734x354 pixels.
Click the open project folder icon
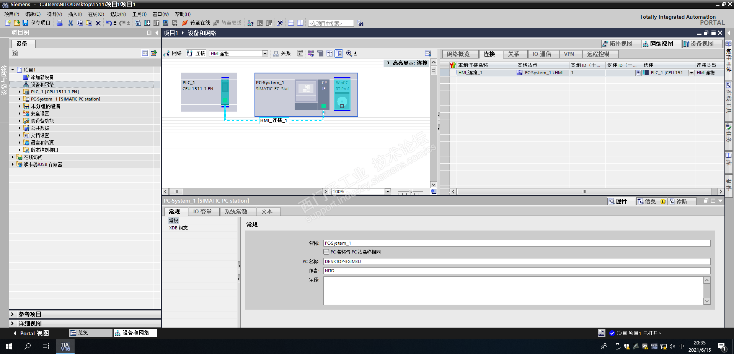click(x=17, y=23)
